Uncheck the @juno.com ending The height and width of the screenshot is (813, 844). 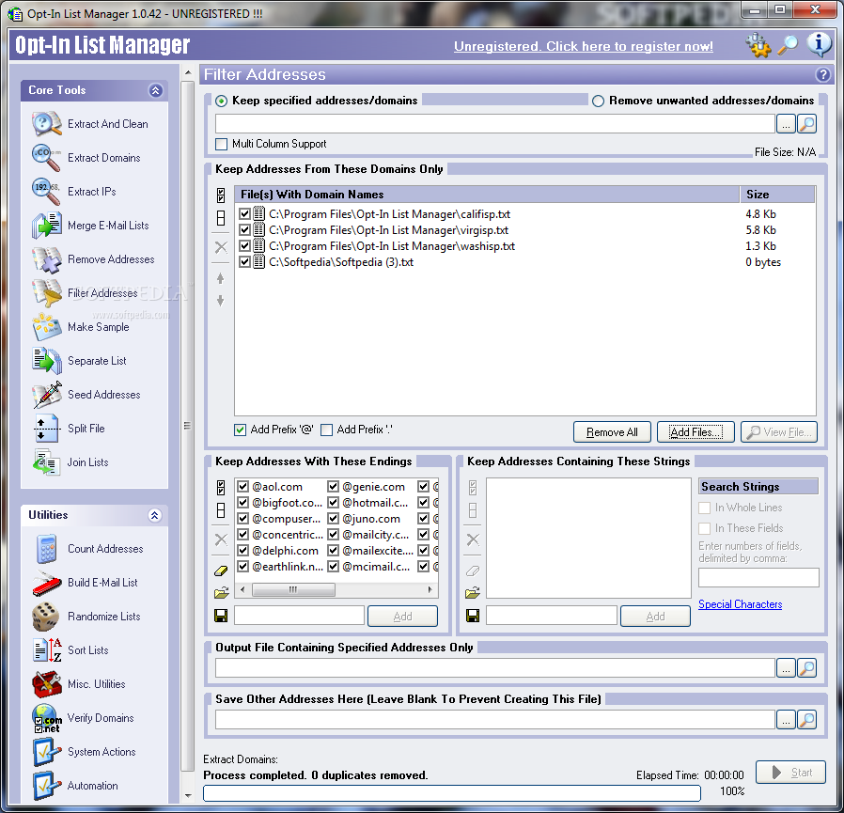tap(334, 519)
